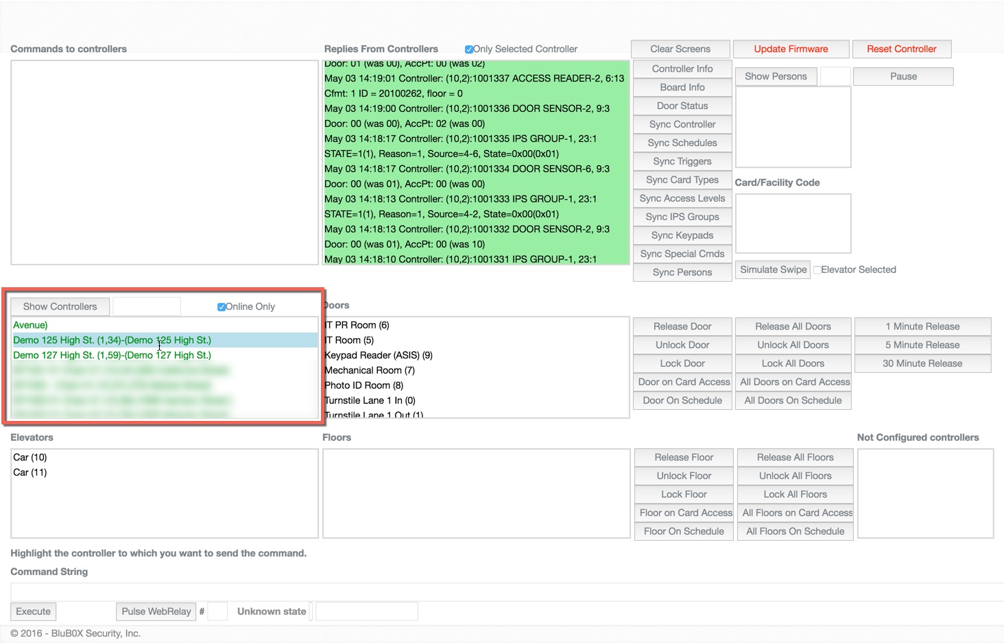Check Door Status of controller
Image resolution: width=1004 pixels, height=643 pixels.
coord(682,106)
